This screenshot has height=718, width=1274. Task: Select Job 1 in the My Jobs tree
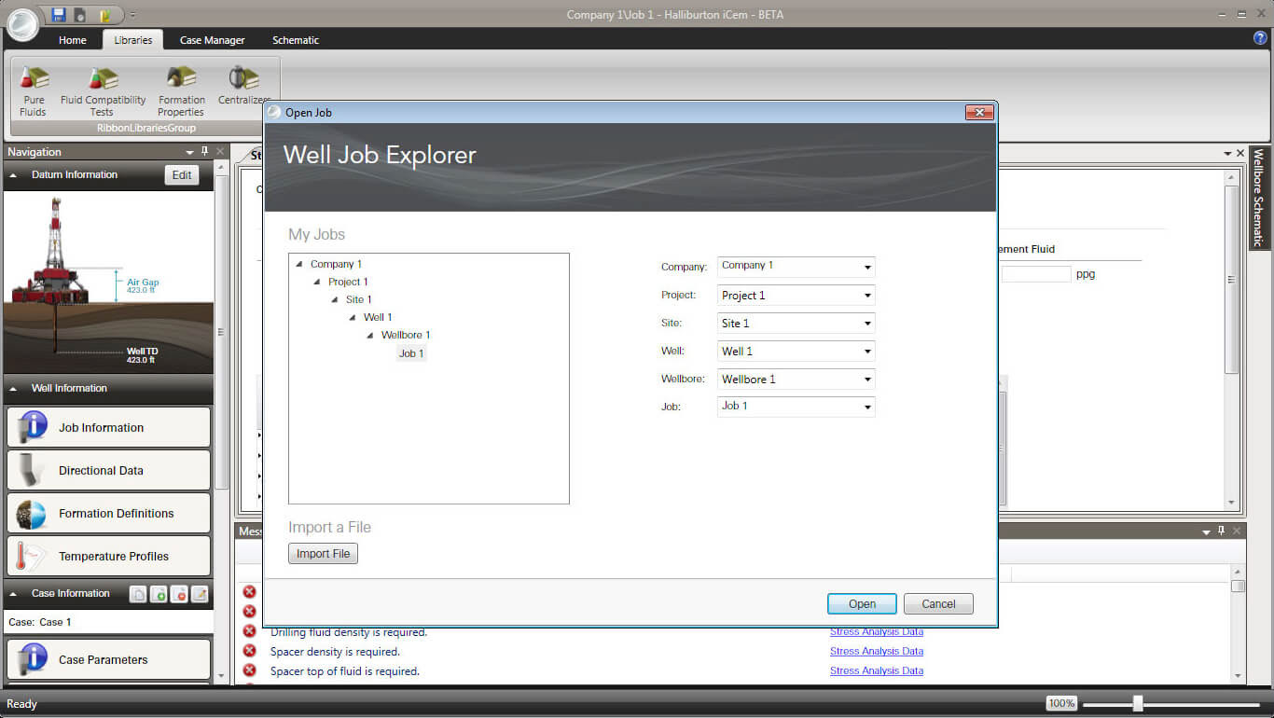411,353
